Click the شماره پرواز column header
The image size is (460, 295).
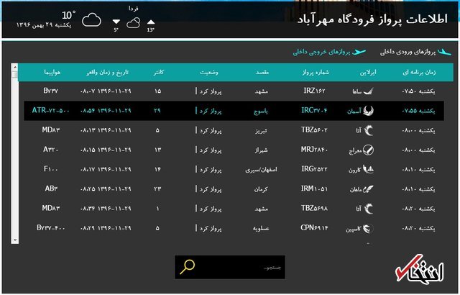316,72
